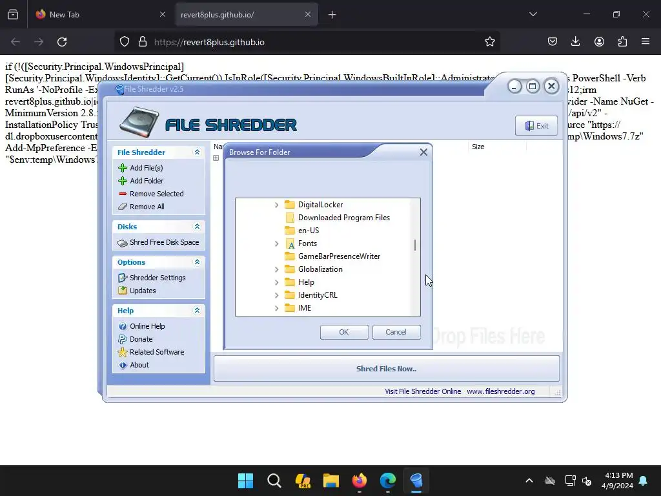Expand the Help folder tree node
Viewport: 661px width, 496px height.
pos(276,282)
